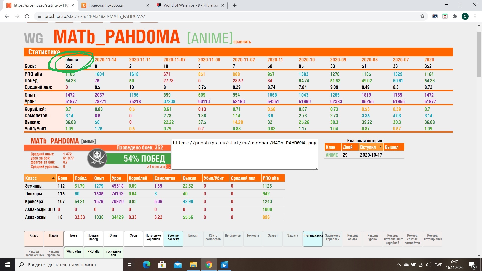Viewport: 482px width, 271px height.
Task: Click the pirate skull userbar emblem
Action: pos(97,158)
